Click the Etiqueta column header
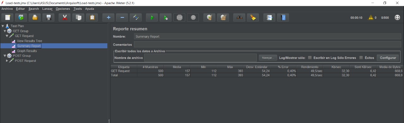Image resolution: width=404 pixels, height=123 pixels. pyautogui.click(x=124, y=67)
